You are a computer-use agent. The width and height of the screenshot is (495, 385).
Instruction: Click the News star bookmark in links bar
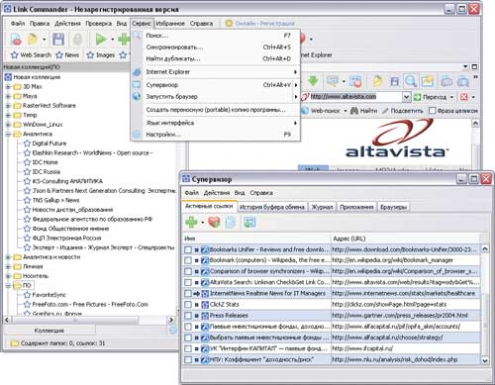coord(67,54)
